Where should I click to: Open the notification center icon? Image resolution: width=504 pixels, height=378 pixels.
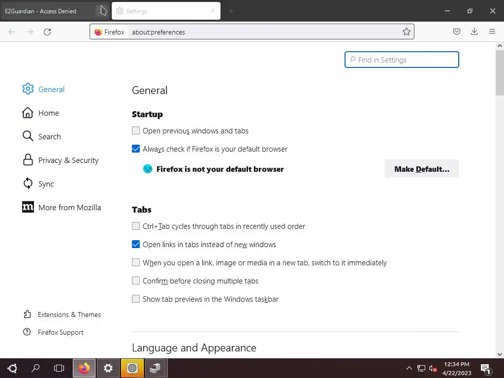pos(485,369)
